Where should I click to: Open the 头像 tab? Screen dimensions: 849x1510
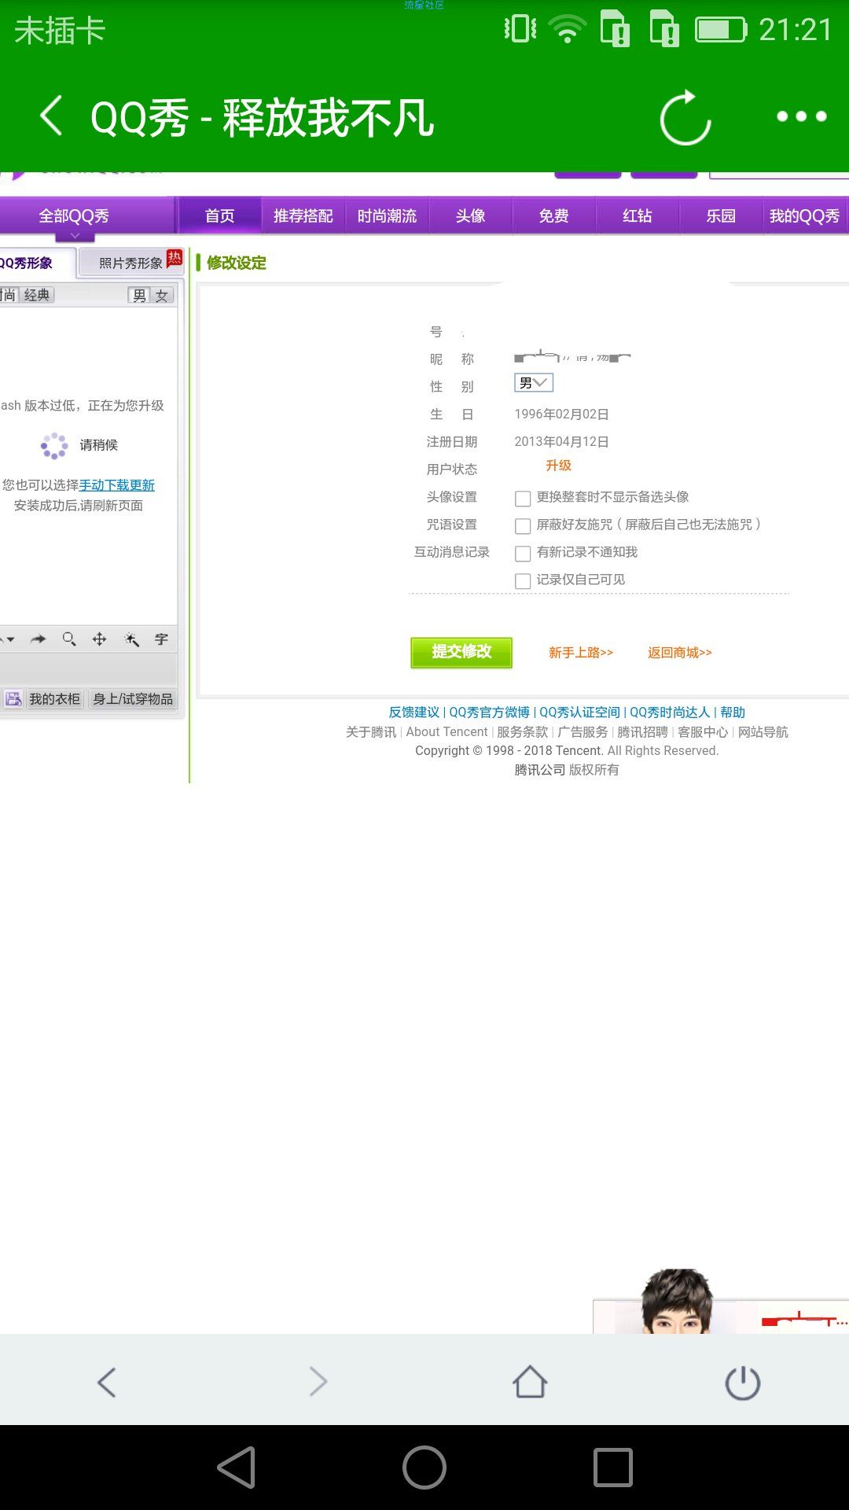point(470,215)
